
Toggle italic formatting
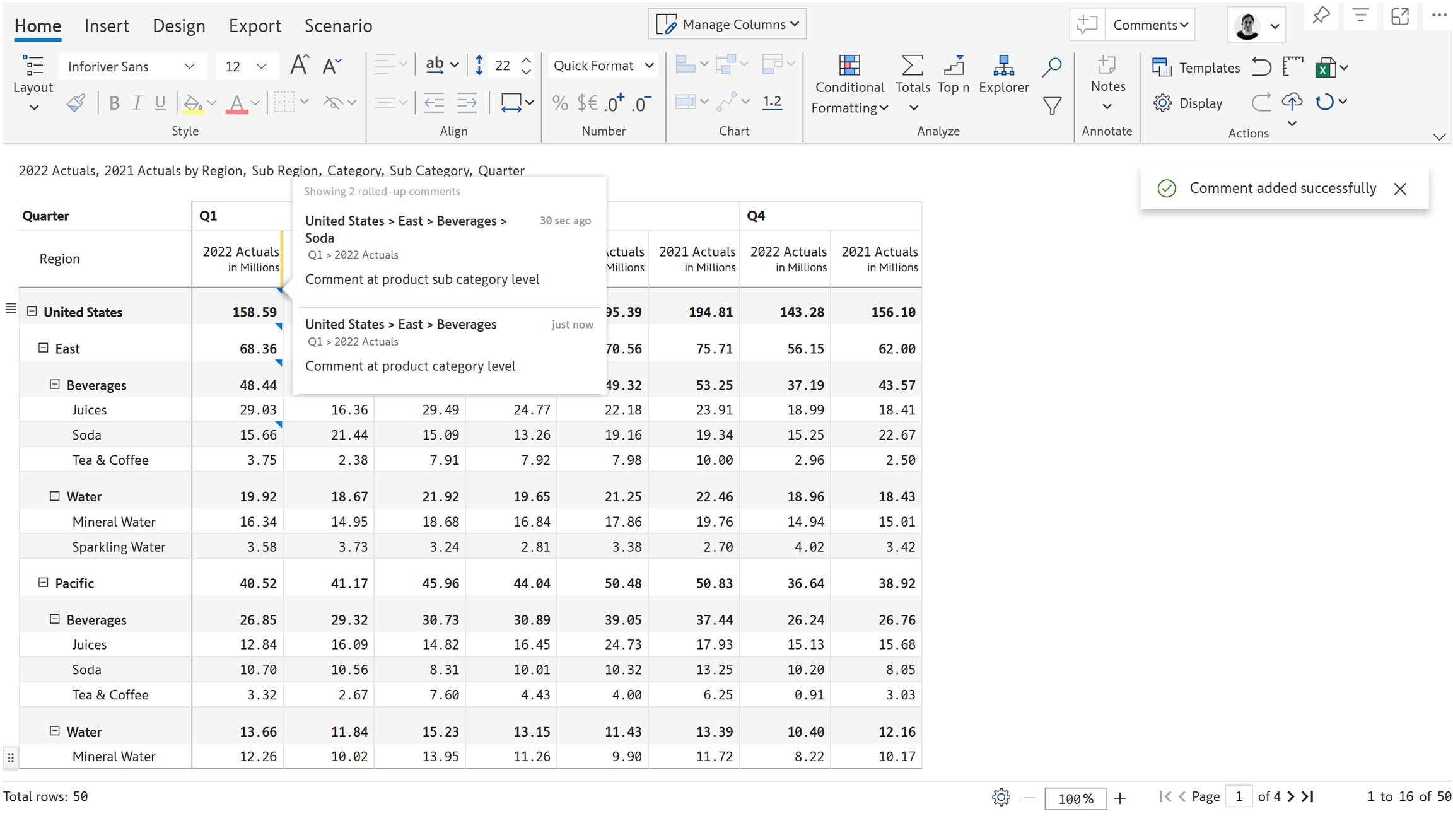137,103
